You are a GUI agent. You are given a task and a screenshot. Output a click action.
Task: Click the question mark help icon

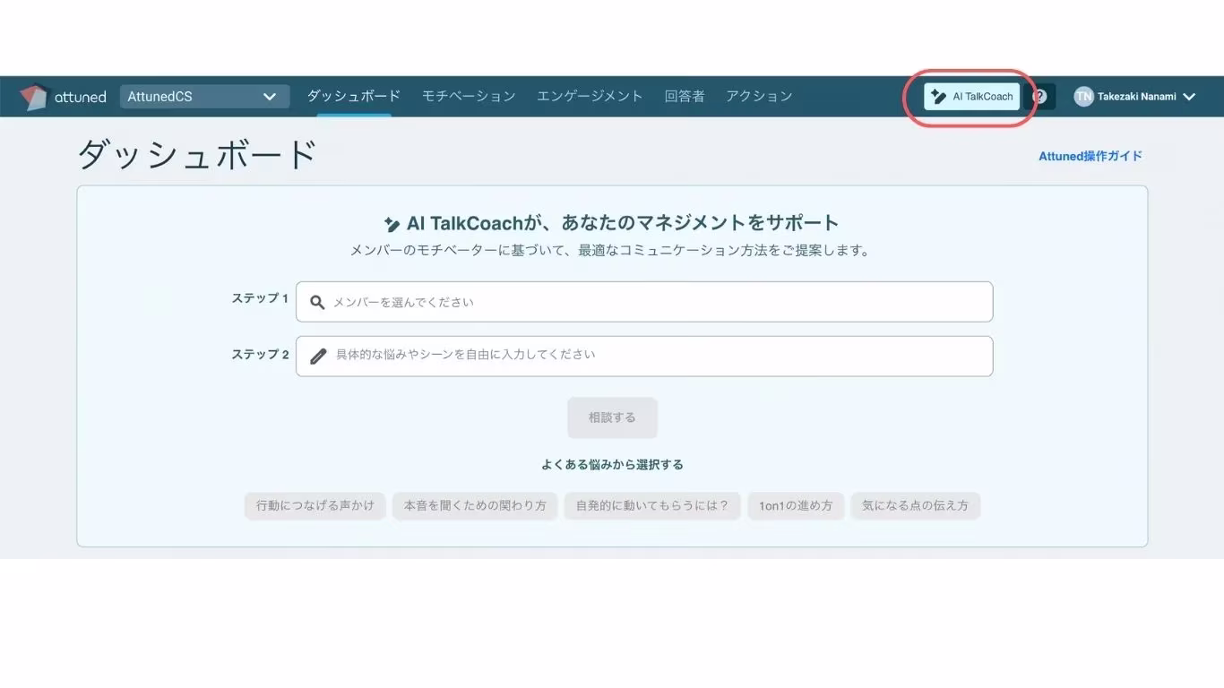point(1039,96)
